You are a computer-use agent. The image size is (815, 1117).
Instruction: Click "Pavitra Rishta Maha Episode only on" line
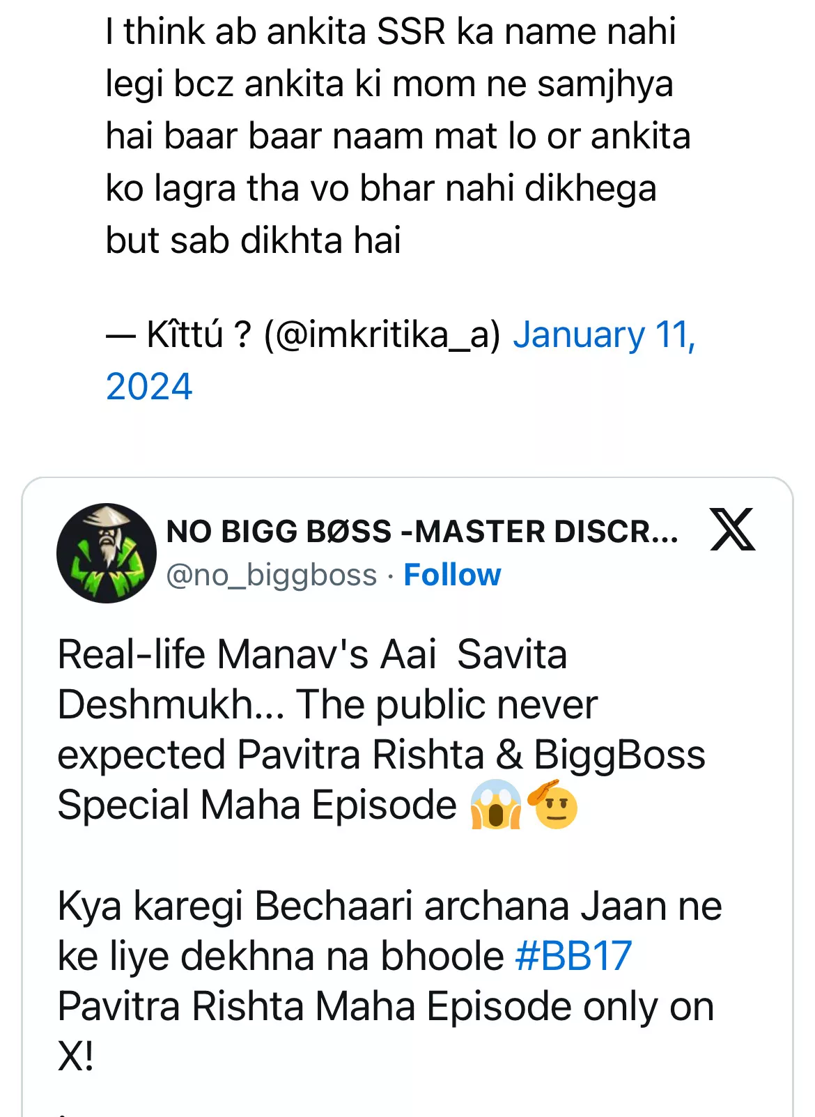(x=385, y=1007)
